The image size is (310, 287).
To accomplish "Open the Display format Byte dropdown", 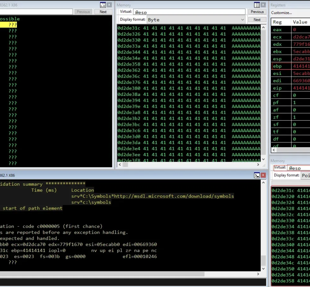I will [x=196, y=20].
